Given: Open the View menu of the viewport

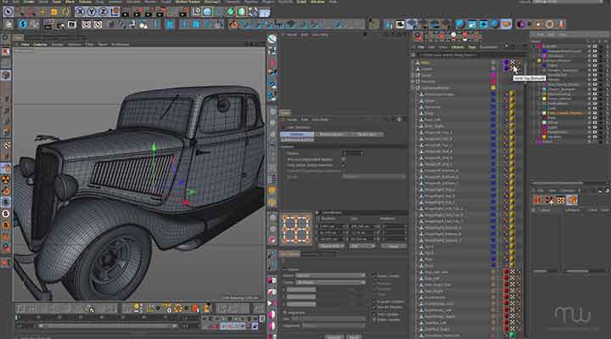Looking at the screenshot, I should point(25,44).
